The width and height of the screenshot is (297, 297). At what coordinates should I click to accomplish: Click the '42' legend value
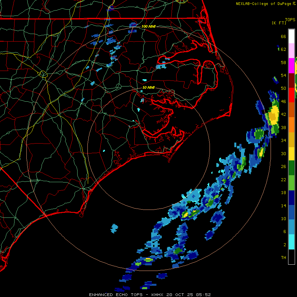click(283, 115)
